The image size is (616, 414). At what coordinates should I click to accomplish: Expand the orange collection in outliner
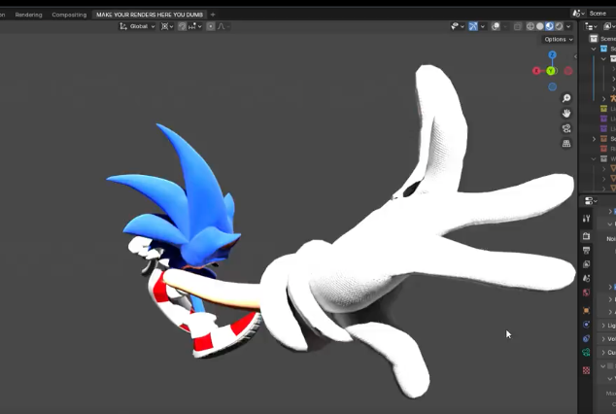tap(594, 139)
